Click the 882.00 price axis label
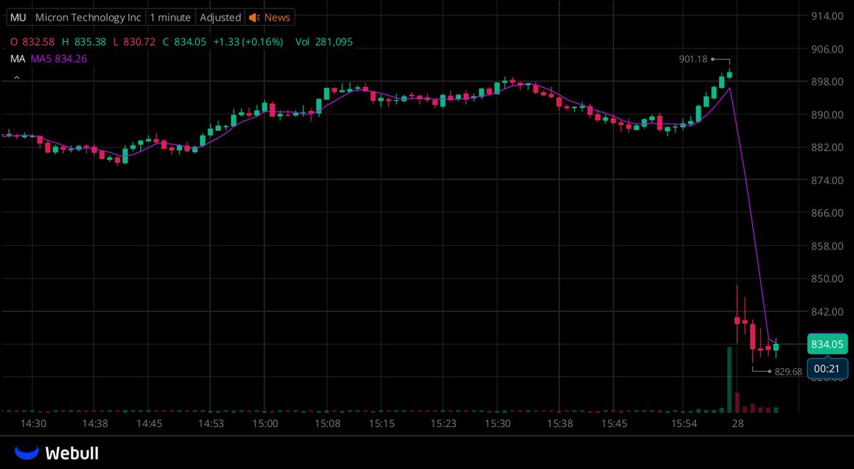 point(827,147)
